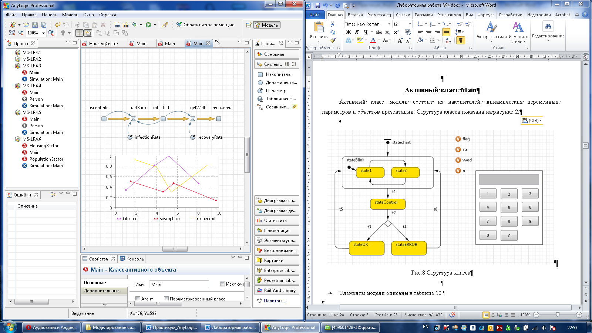Click the Имя input field with Main
The width and height of the screenshot is (592, 333).
[x=179, y=284]
